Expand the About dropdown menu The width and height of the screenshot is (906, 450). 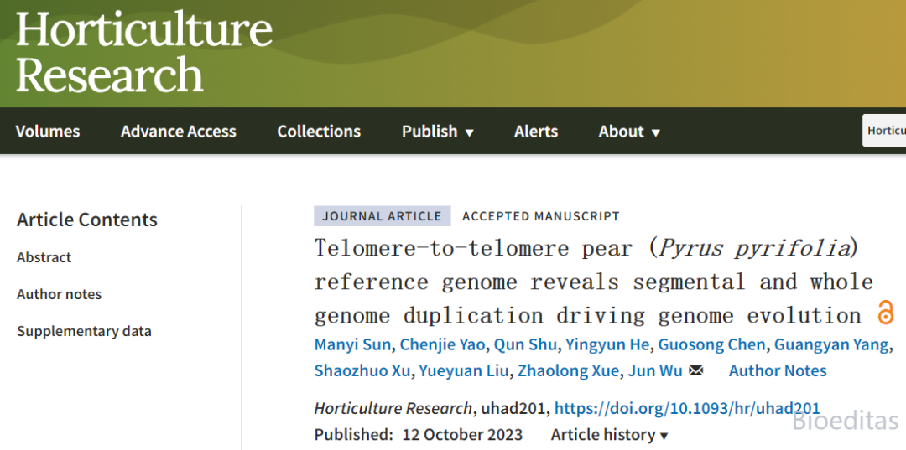click(x=629, y=132)
